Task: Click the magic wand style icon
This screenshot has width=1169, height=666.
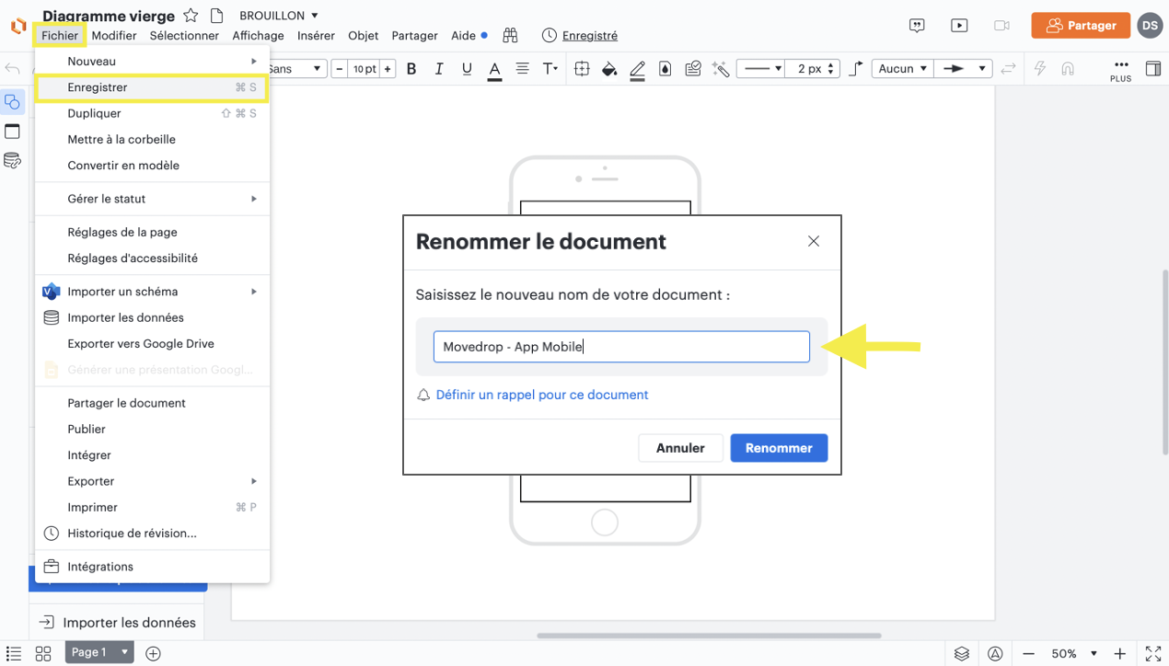Action: [x=721, y=69]
